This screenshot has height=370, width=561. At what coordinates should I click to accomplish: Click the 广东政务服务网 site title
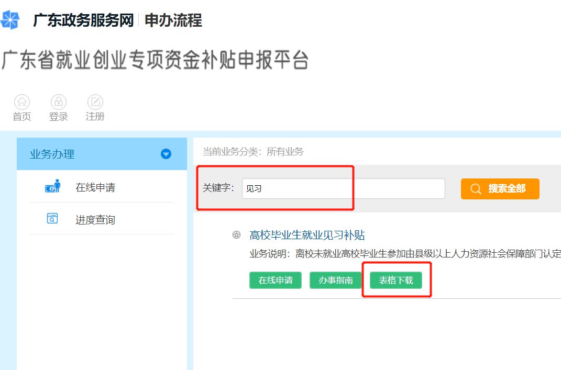pyautogui.click(x=83, y=20)
